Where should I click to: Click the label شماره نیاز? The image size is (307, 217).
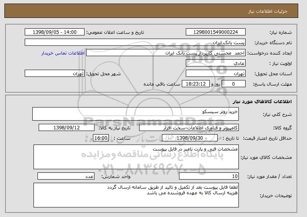pyautogui.click(x=281, y=33)
